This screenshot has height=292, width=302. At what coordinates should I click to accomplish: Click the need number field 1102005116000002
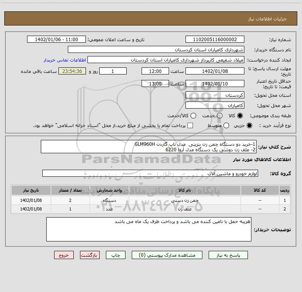[x=215, y=39]
